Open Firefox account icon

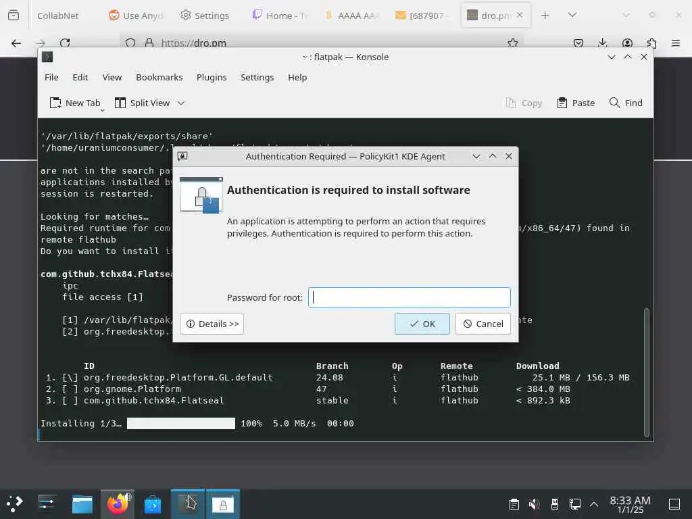627,43
